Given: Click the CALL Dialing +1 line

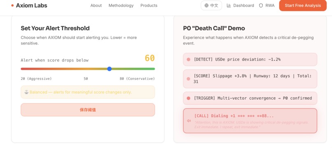Looking at the screenshot, I should point(234,116).
